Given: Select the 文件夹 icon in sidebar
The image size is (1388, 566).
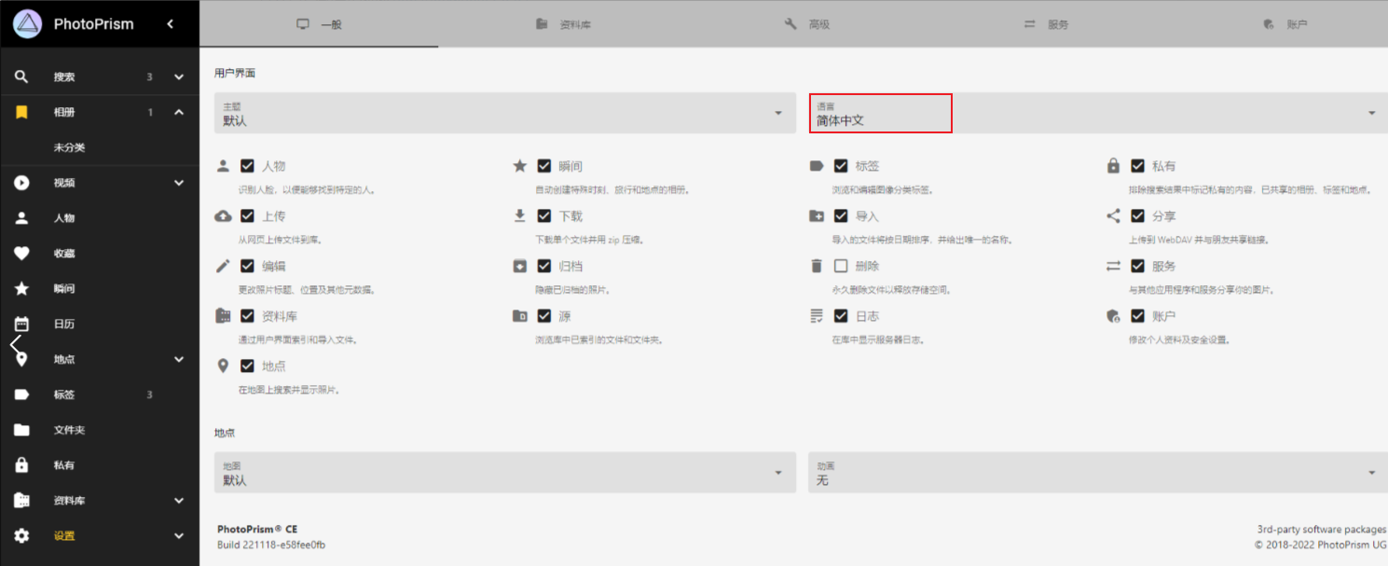Looking at the screenshot, I should pos(21,429).
